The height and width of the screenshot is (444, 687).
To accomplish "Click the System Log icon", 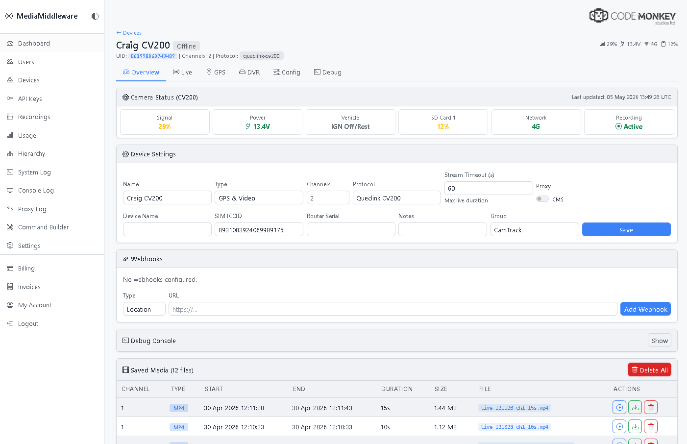I will click(10, 172).
